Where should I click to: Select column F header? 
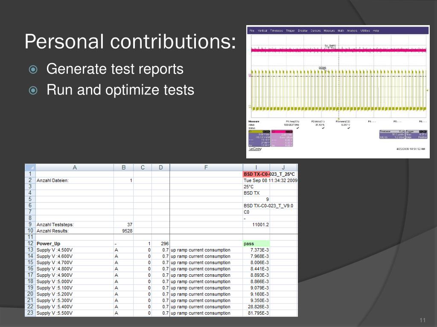pos(206,167)
